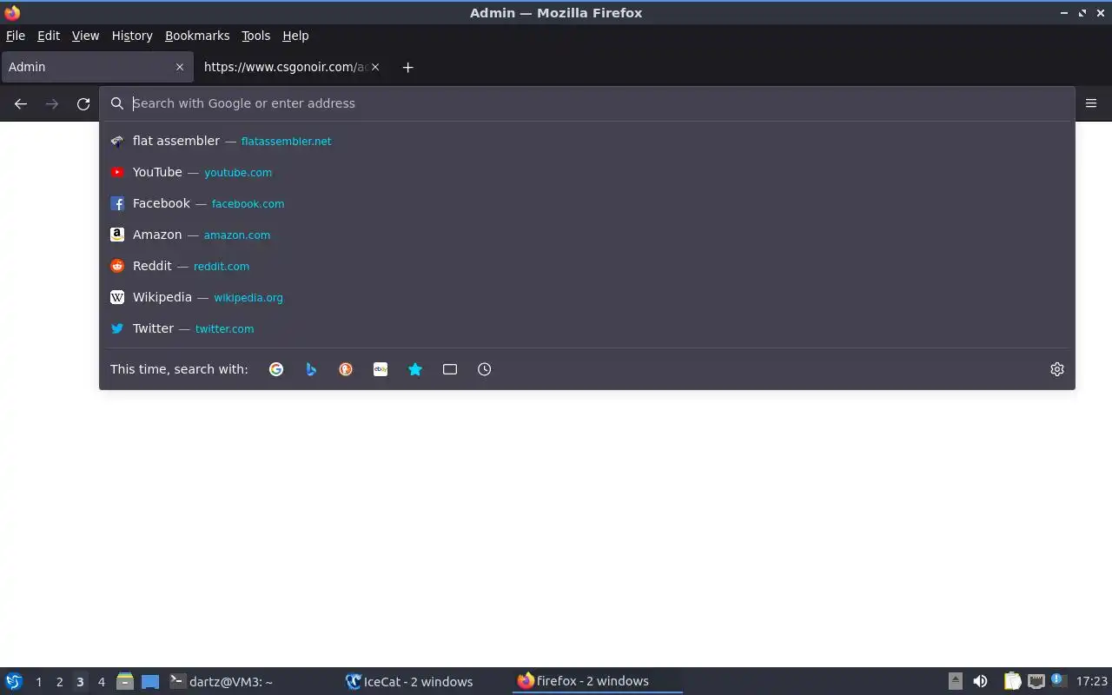Click the Firefox logo in title bar

tap(12, 13)
